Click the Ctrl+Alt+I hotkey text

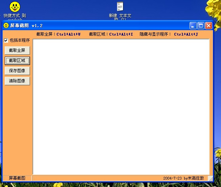coord(121,34)
